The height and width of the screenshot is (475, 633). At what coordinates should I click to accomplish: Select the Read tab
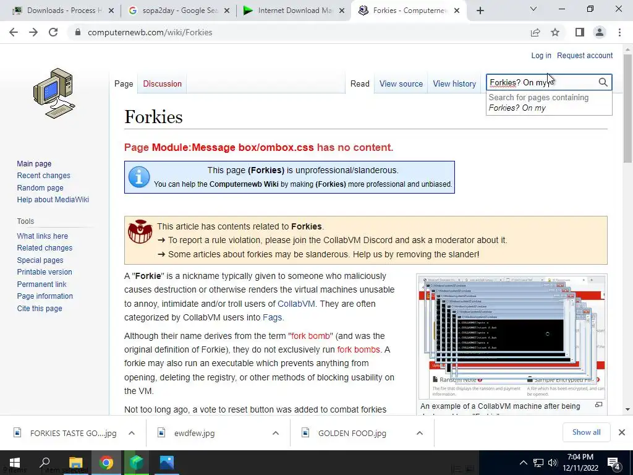coord(360,83)
